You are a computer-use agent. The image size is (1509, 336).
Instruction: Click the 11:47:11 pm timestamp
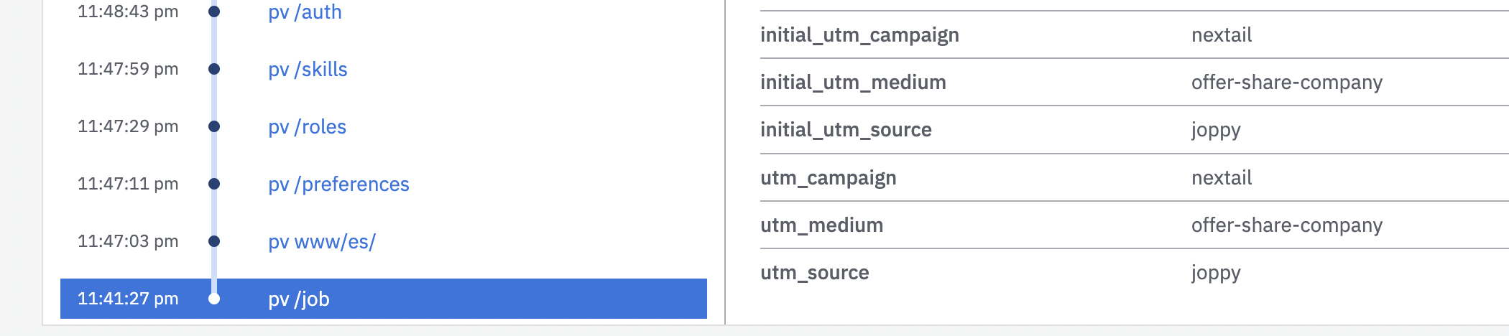click(128, 184)
